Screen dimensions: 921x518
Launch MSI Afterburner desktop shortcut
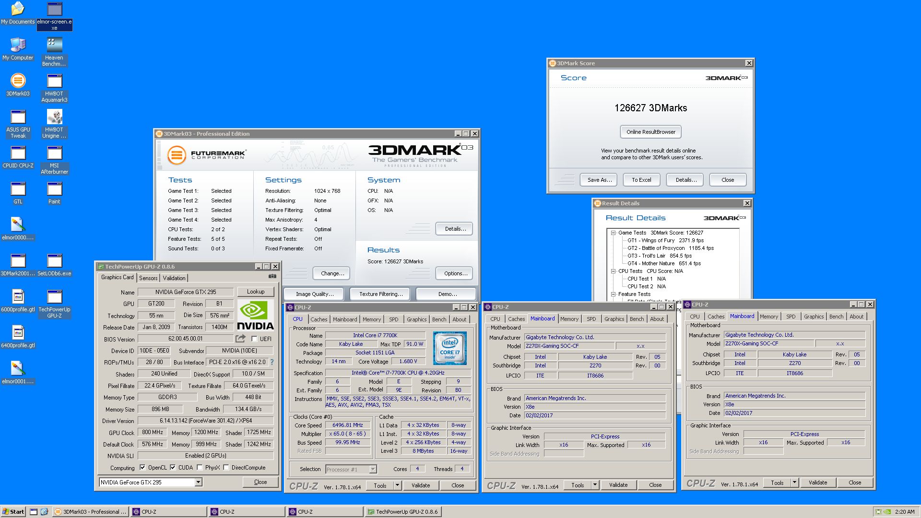click(54, 160)
